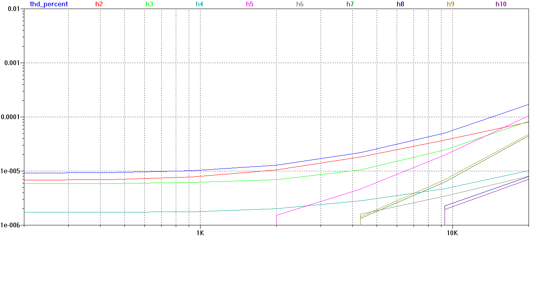Click the 0.01 y-axis value

coord(15,9)
